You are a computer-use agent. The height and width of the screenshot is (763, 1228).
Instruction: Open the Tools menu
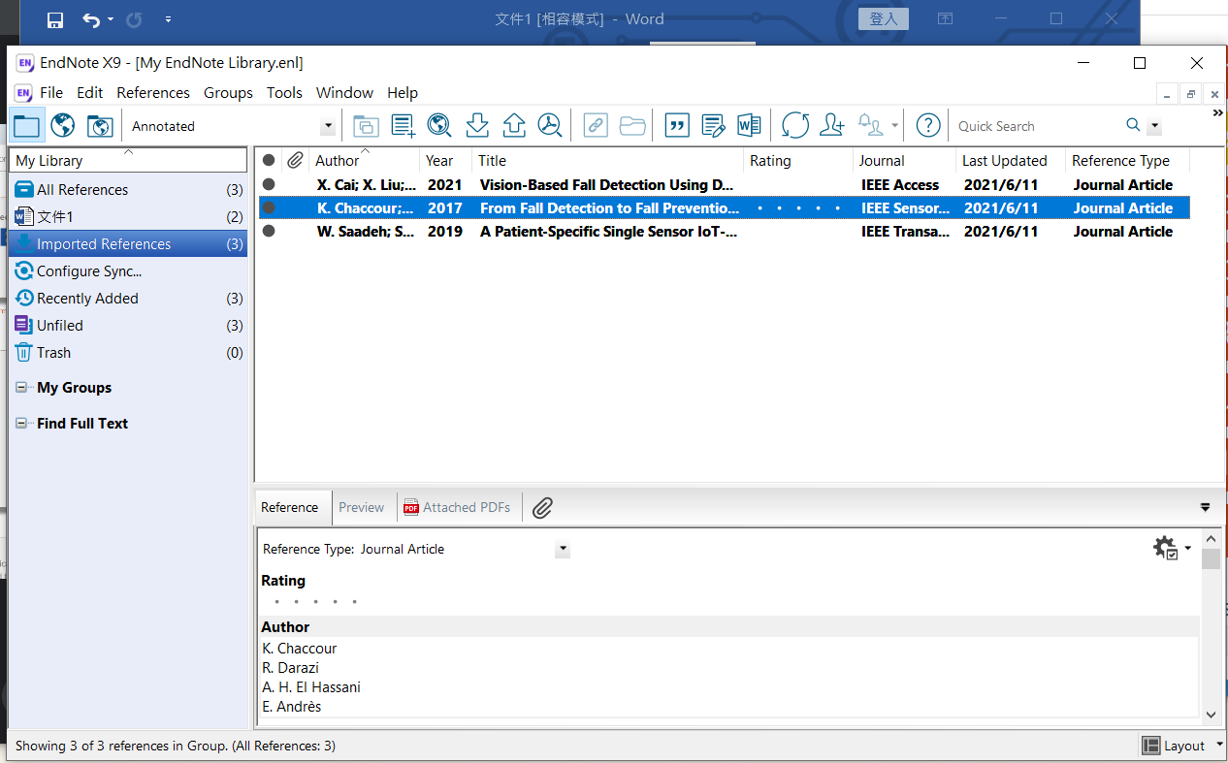(x=284, y=92)
